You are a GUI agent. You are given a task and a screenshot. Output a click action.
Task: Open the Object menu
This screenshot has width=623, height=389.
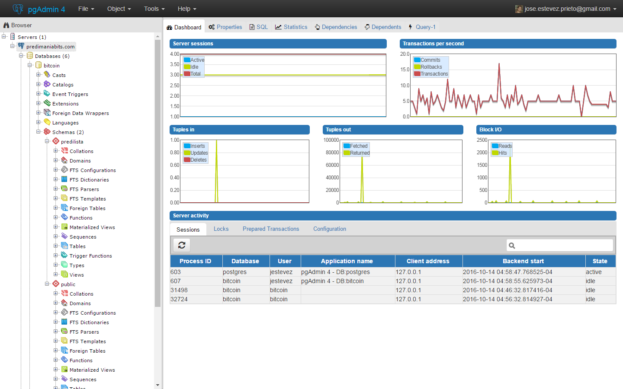coord(119,9)
